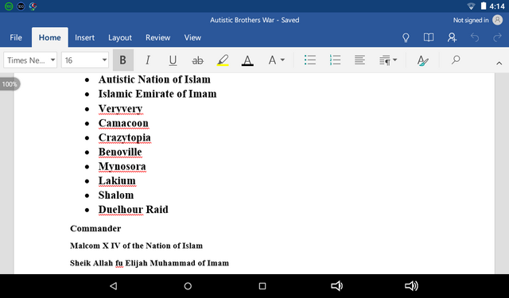This screenshot has width=509, height=298.
Task: Open the font formatting dropdown
Action: click(276, 60)
